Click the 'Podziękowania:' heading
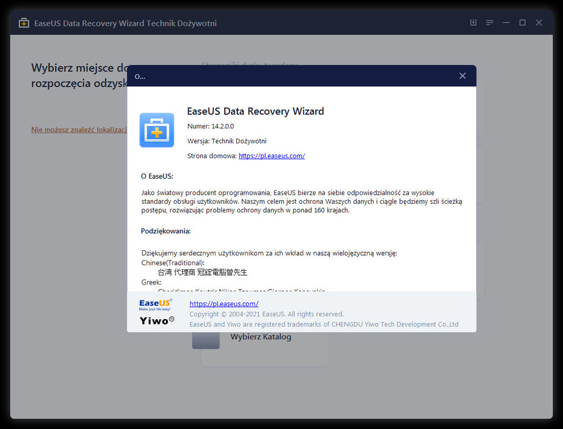The width and height of the screenshot is (563, 429). point(165,231)
